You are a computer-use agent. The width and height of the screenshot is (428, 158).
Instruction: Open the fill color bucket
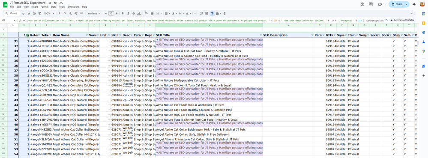coord(146,13)
